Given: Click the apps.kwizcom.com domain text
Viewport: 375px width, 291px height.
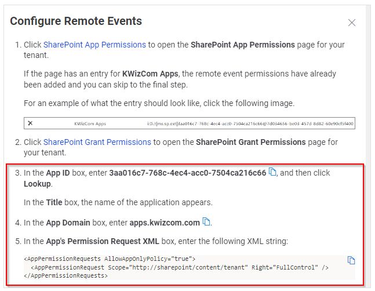Looking at the screenshot, I should tap(165, 223).
